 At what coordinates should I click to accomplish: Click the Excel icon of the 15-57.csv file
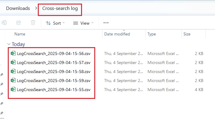[x=13, y=63]
